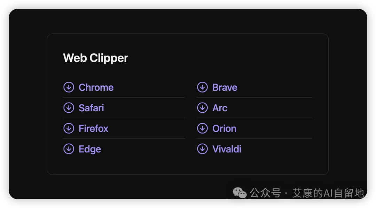Choose the Edge text link
Viewport: 376px width, 208px height.
(x=90, y=149)
